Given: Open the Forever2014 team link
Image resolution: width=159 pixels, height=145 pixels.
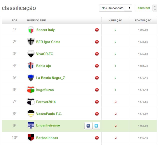Looking at the screenshot, I should [46, 102].
